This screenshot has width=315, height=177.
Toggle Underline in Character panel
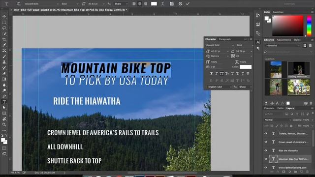[x=243, y=74]
